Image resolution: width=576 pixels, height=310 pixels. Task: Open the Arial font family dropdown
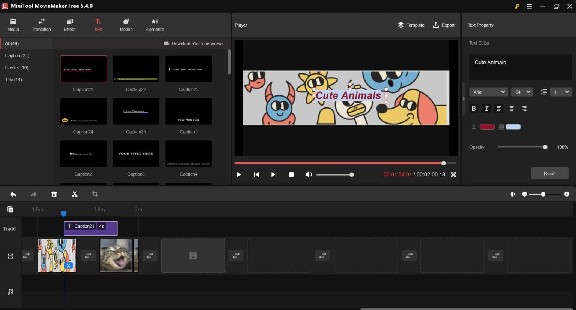click(488, 92)
